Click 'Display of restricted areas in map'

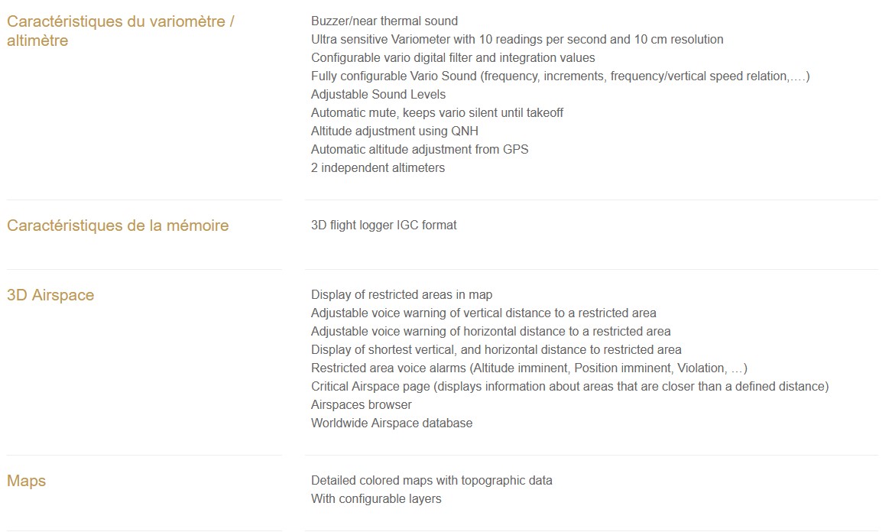point(401,295)
